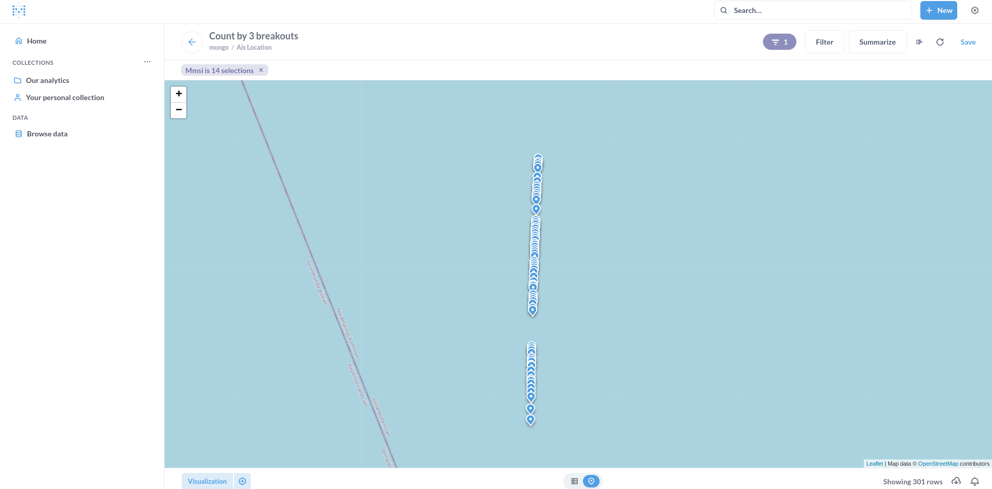The height and width of the screenshot is (489, 992).
Task: Switch to table view
Action: [x=575, y=481]
